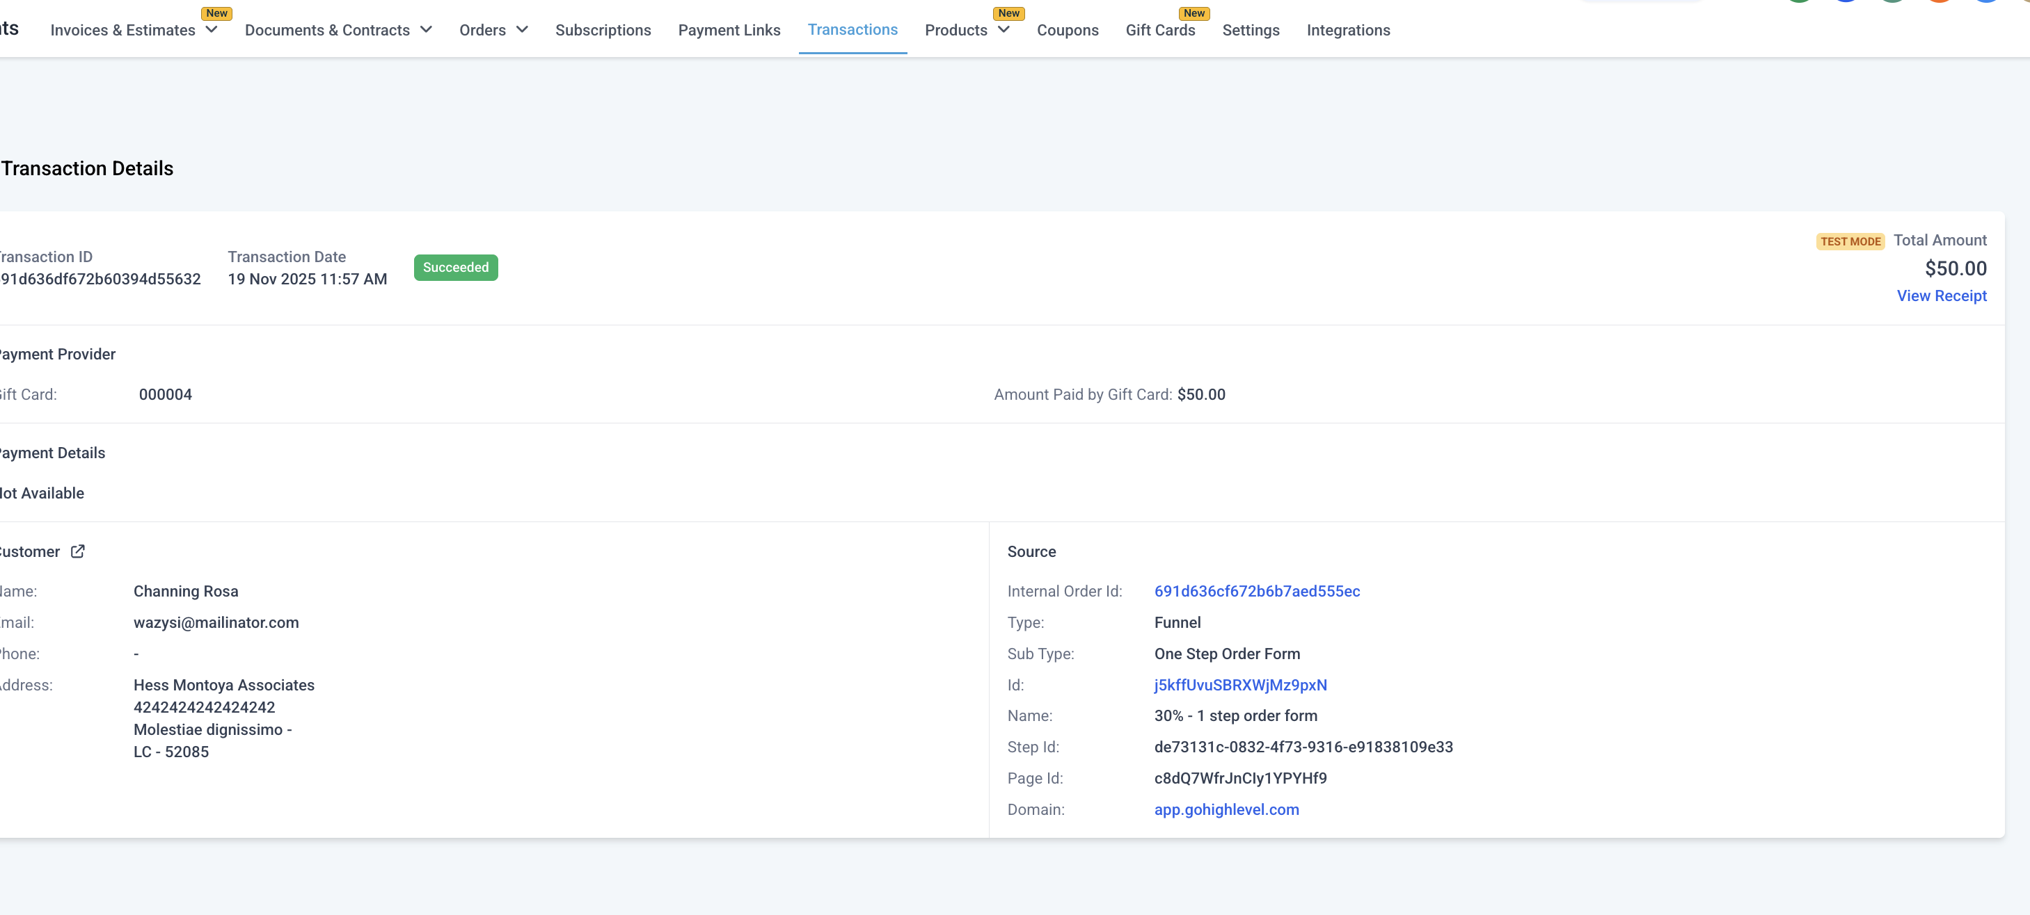Click the TEST MODE badge
The width and height of the screenshot is (2030, 915).
pyautogui.click(x=1850, y=242)
